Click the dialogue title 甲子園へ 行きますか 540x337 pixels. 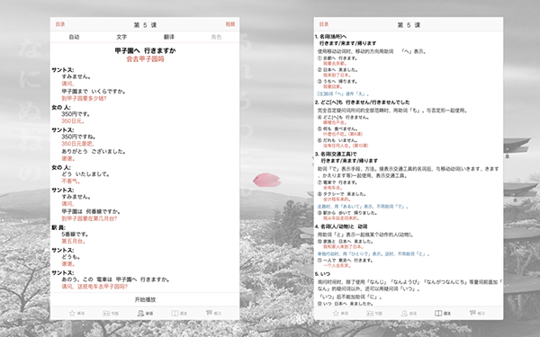[145, 50]
